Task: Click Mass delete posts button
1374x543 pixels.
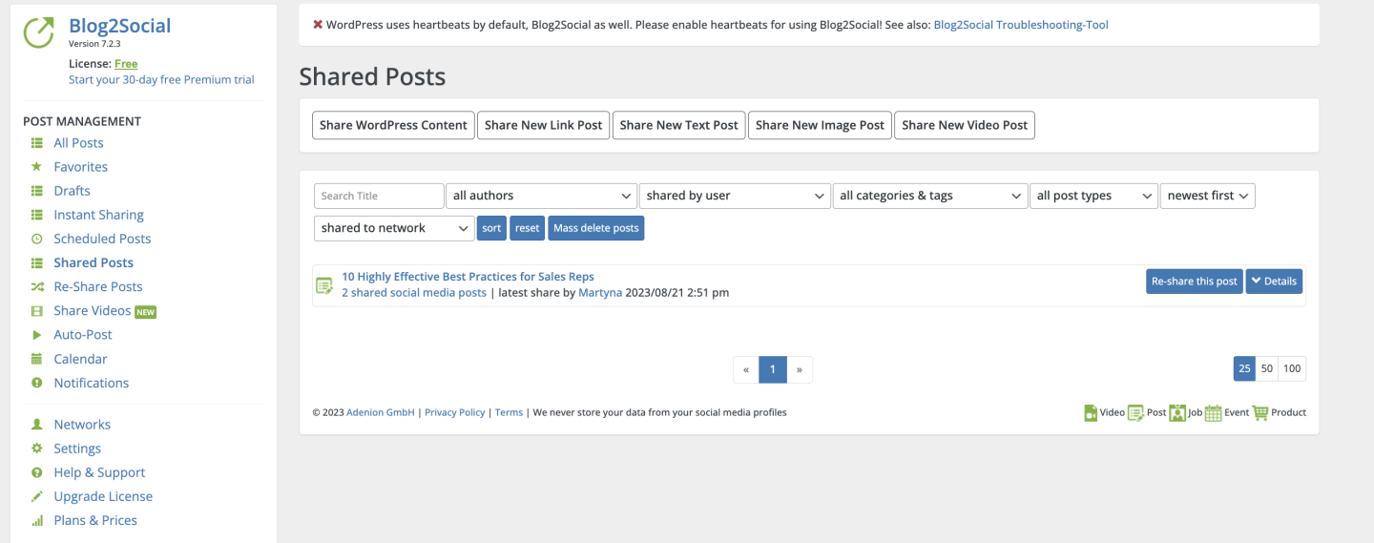Action: [x=595, y=228]
